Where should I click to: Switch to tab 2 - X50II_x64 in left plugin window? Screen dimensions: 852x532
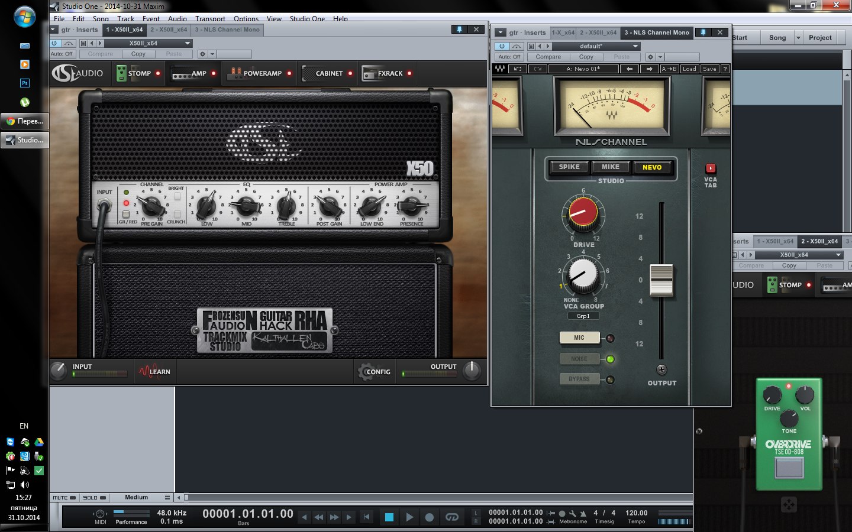[x=169, y=30]
